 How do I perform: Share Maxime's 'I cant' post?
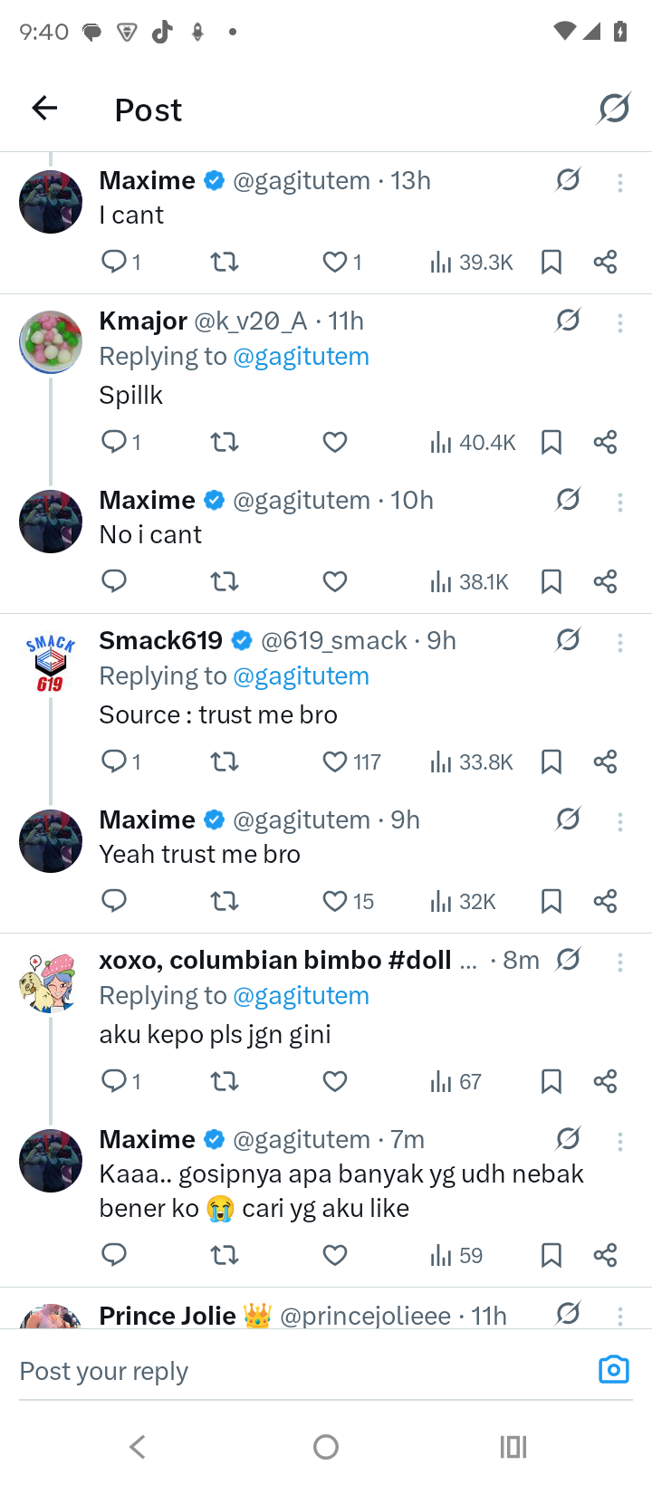[x=605, y=263]
